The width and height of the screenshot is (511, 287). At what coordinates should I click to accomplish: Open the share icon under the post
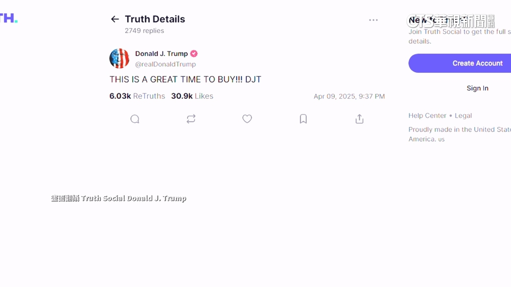[x=360, y=119]
